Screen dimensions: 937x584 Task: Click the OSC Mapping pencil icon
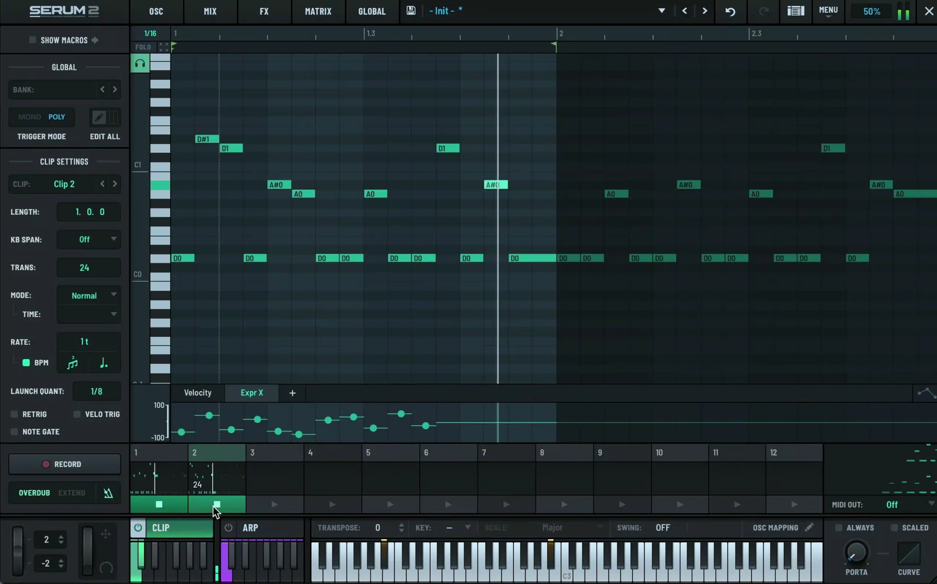tap(809, 527)
